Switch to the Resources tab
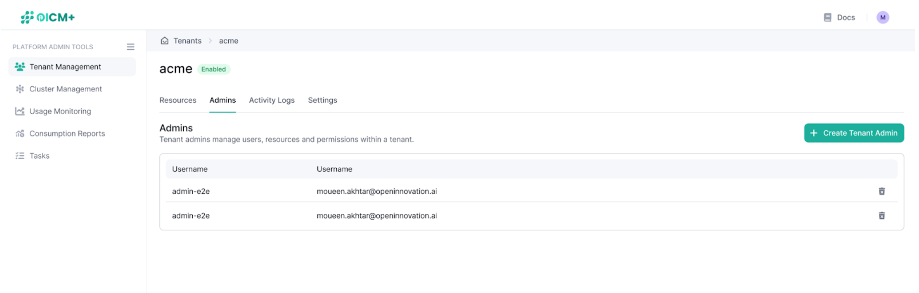This screenshot has height=293, width=919. [x=178, y=100]
